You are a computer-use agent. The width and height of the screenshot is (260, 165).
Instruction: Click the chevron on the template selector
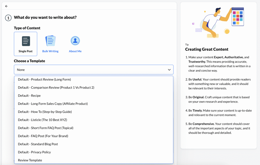169,69
